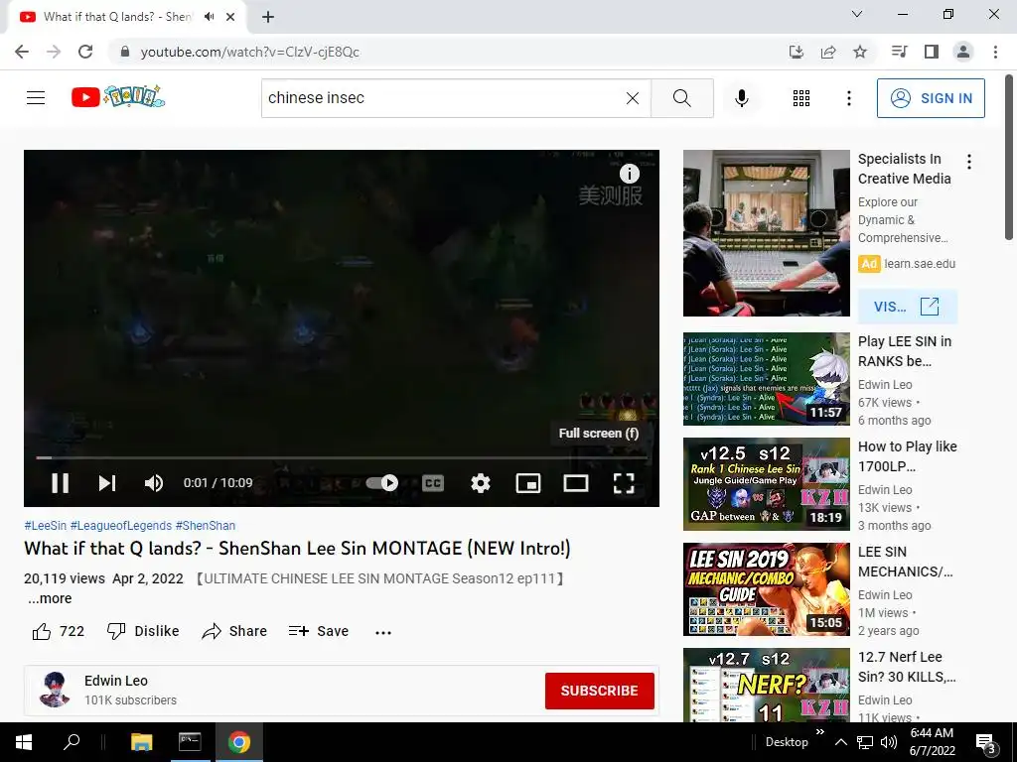
Task: Click the ad VISIT site button
Action: [x=908, y=307]
